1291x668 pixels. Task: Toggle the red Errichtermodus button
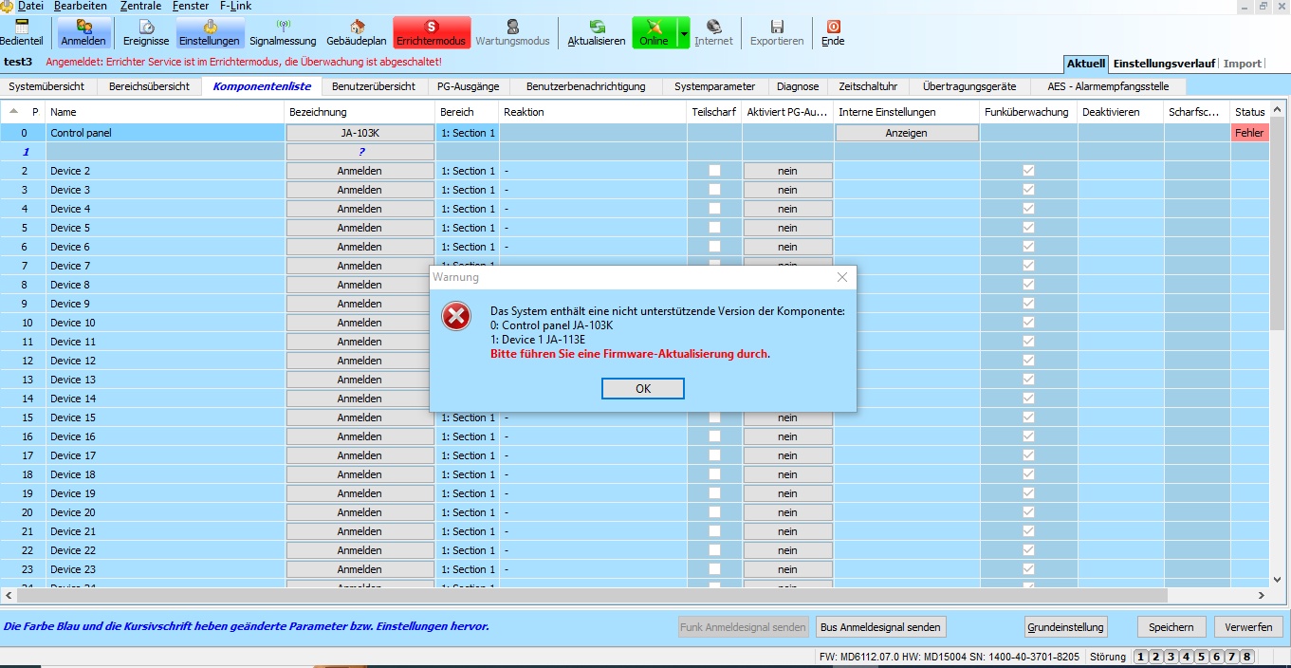coord(431,32)
